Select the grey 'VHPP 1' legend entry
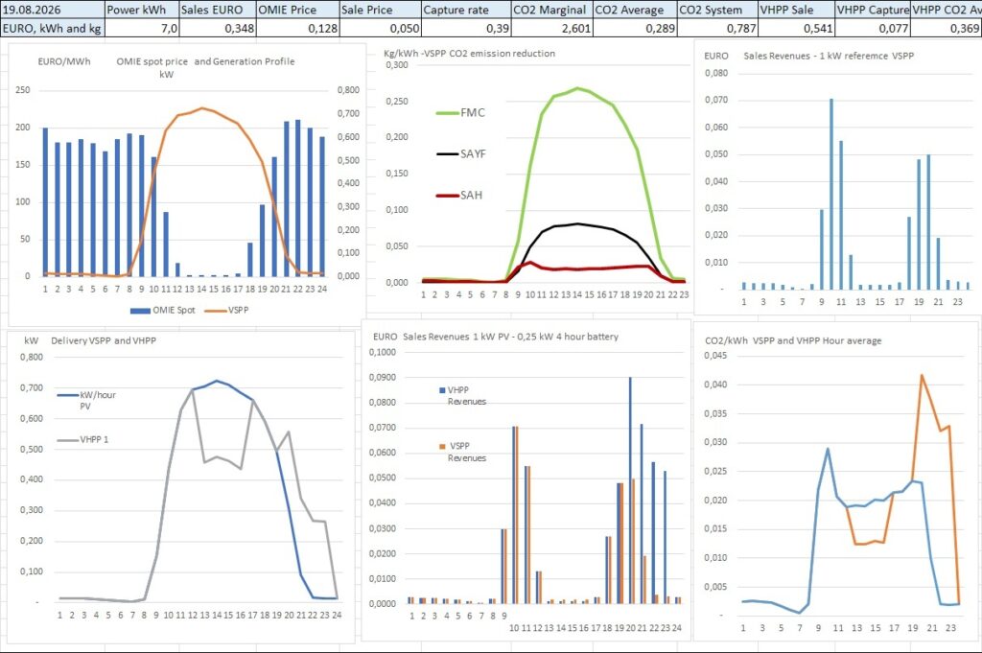 point(82,439)
